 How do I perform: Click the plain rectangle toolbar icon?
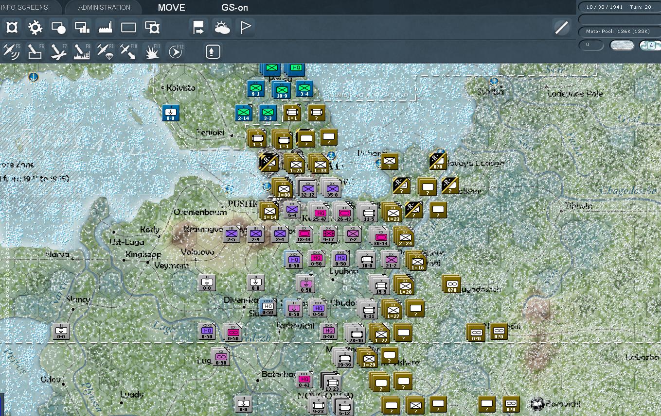128,28
